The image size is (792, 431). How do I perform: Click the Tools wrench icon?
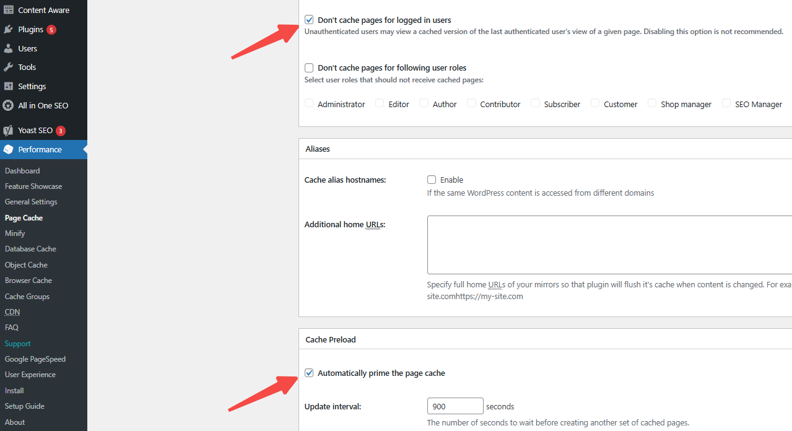[8, 67]
